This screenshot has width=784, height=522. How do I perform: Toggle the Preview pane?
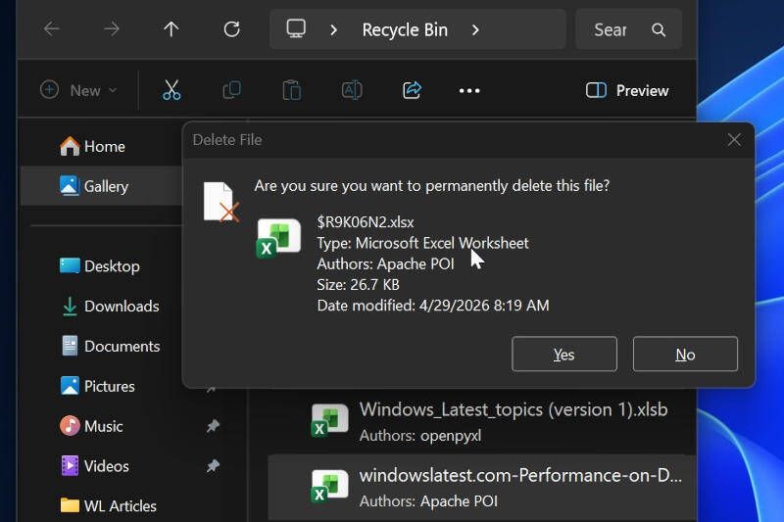pyautogui.click(x=627, y=90)
